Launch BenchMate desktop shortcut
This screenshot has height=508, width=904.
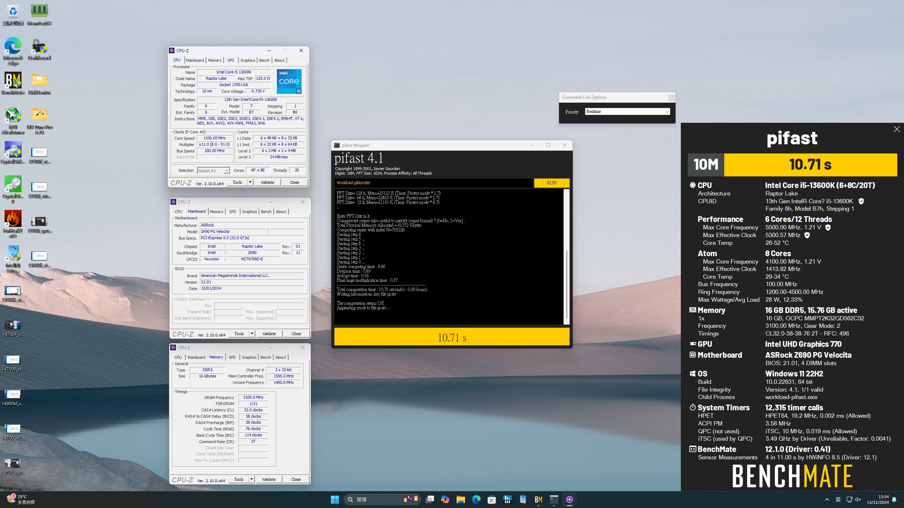[x=13, y=84]
